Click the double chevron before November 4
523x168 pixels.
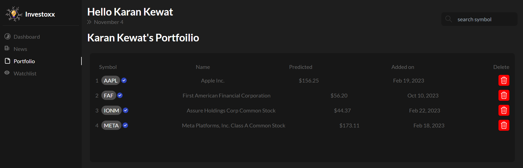pyautogui.click(x=89, y=22)
